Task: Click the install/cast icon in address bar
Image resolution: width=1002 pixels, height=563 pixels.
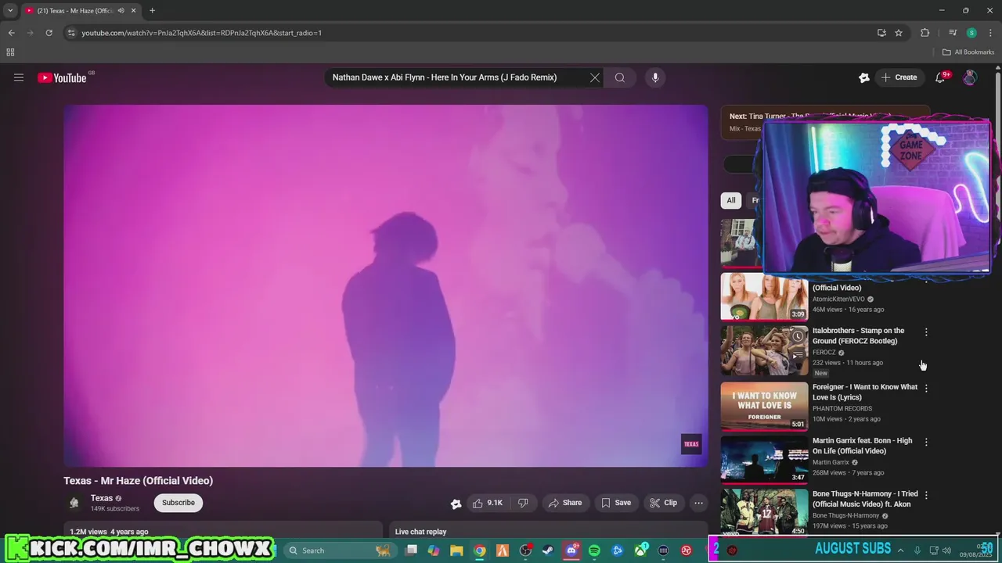Action: tap(881, 33)
